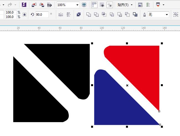The width and height of the screenshot is (180, 136).
Task: Open the Undo history dropdown arrow
Action: [x=3, y=5]
